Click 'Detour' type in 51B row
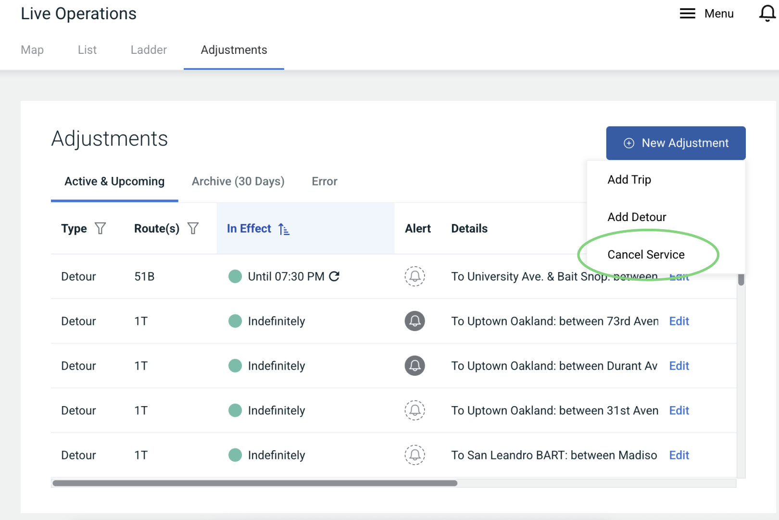 pos(78,276)
